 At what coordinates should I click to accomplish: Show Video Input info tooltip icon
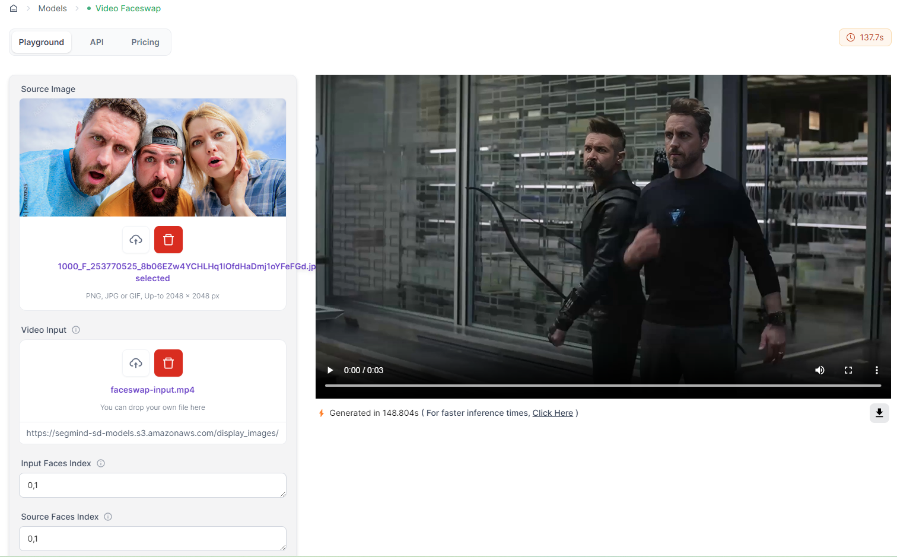point(76,330)
